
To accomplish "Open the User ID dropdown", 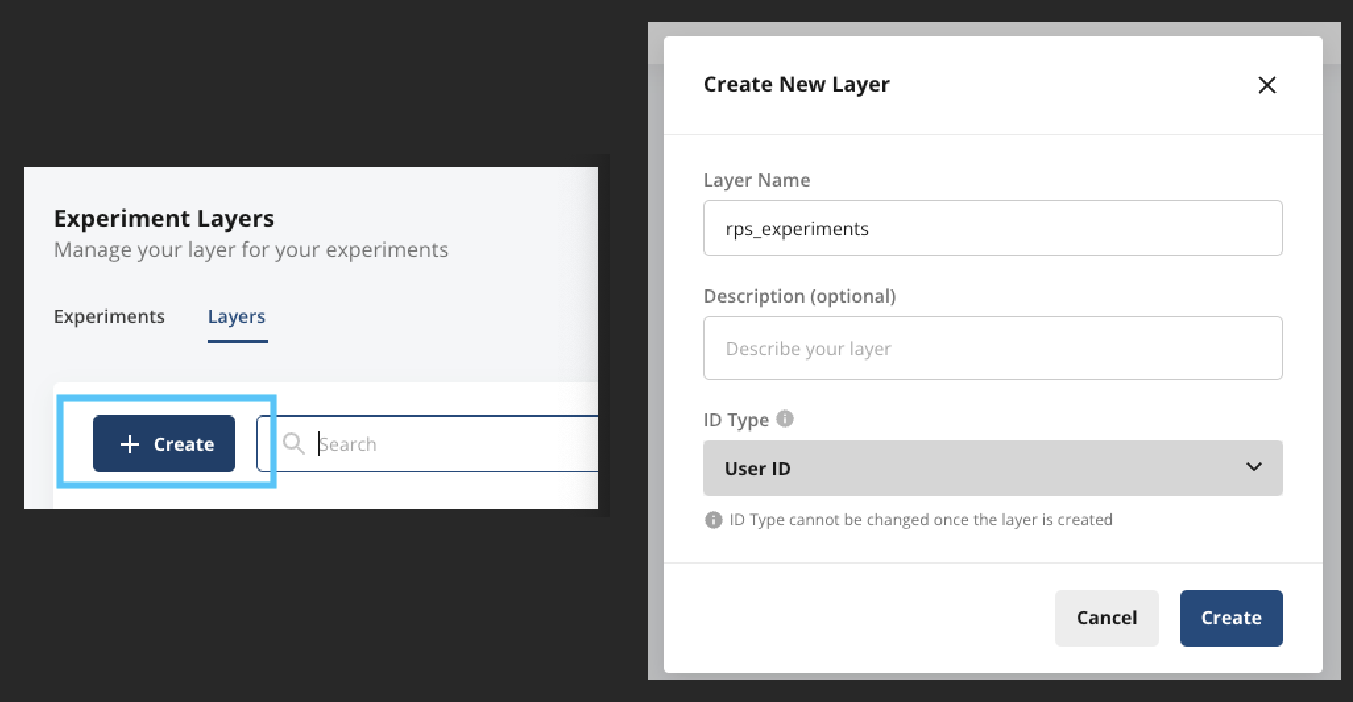I will pyautogui.click(x=992, y=468).
